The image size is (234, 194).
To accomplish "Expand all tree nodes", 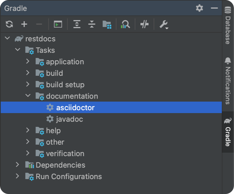I will tap(77, 24).
